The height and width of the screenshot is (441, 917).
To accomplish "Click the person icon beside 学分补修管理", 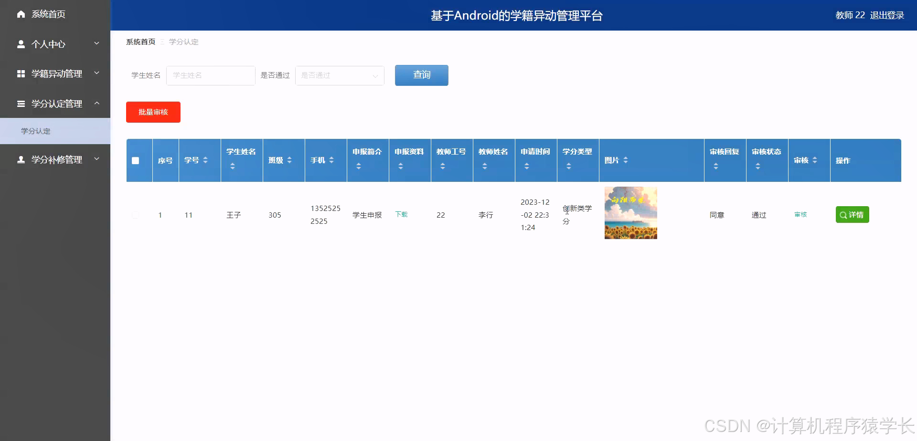I will 21,160.
